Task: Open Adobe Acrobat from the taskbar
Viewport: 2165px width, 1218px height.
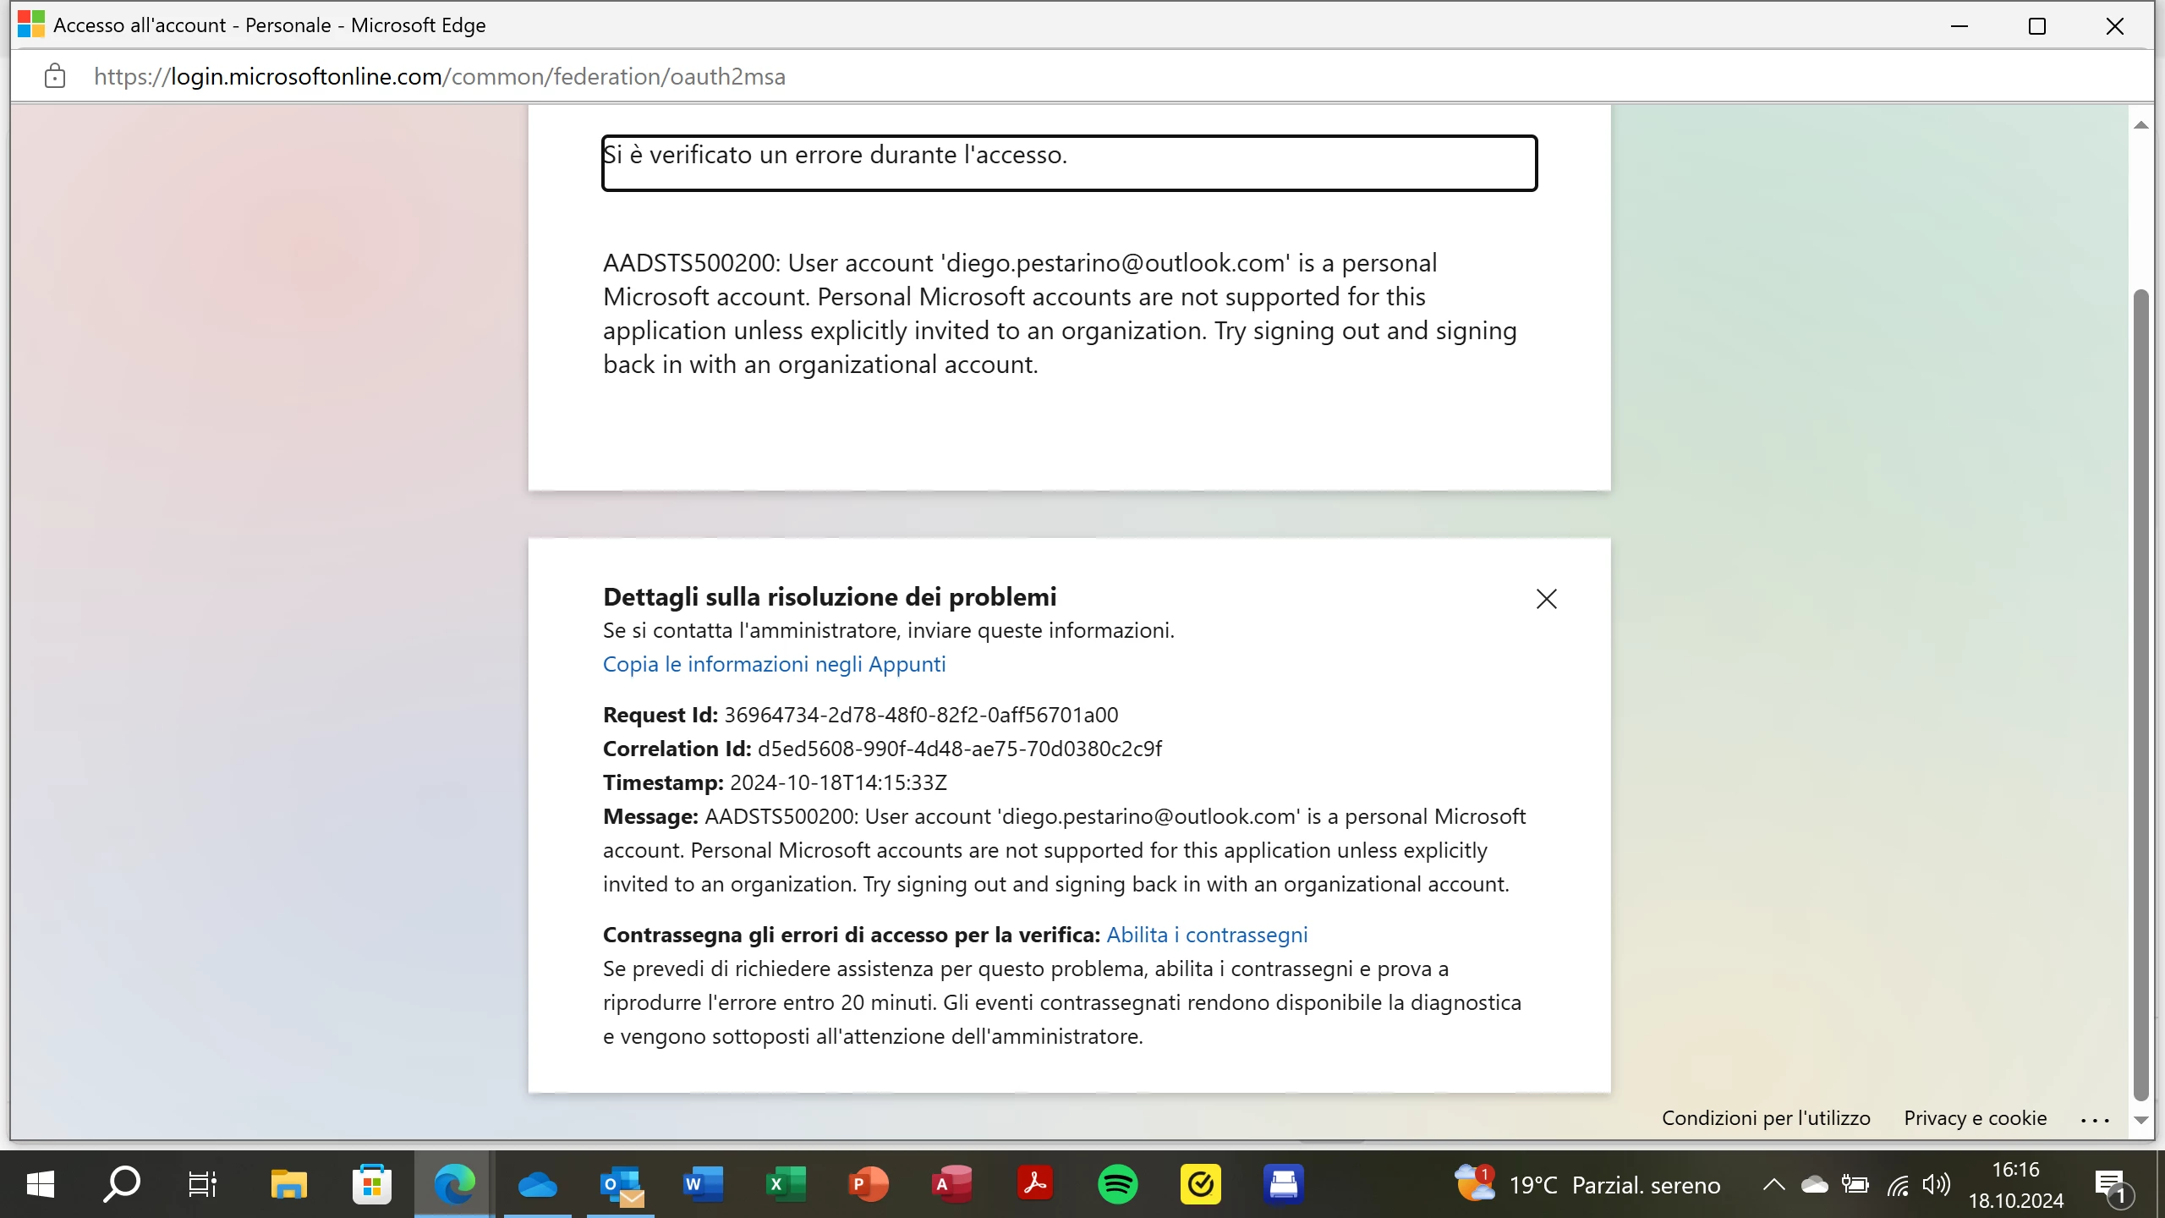Action: (x=1034, y=1184)
